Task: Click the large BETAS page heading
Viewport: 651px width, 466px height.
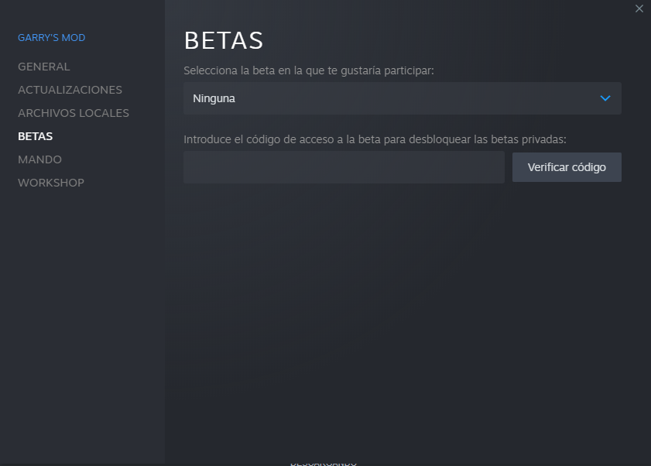Action: coord(224,40)
